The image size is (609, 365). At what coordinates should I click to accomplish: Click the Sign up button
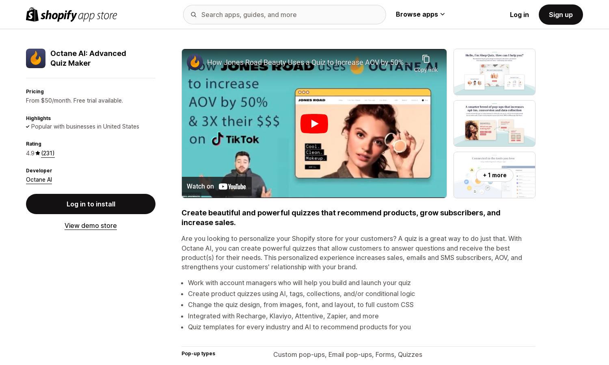tap(561, 15)
